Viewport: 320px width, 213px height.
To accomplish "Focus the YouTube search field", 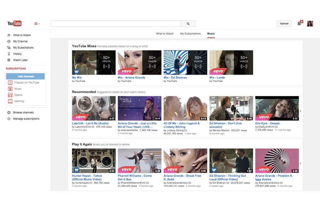I will point(116,24).
